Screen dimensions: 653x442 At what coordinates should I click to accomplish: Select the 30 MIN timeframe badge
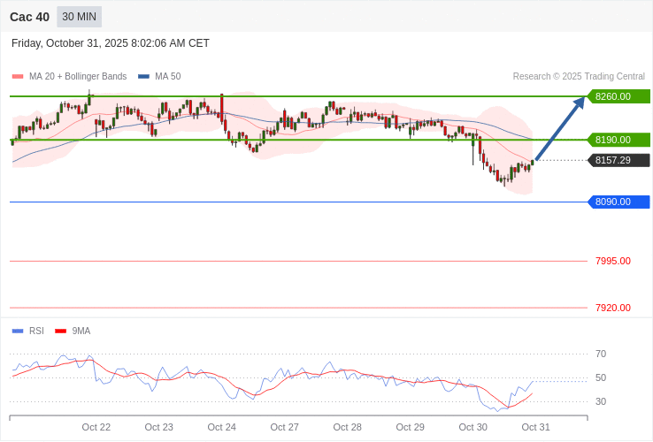point(80,17)
